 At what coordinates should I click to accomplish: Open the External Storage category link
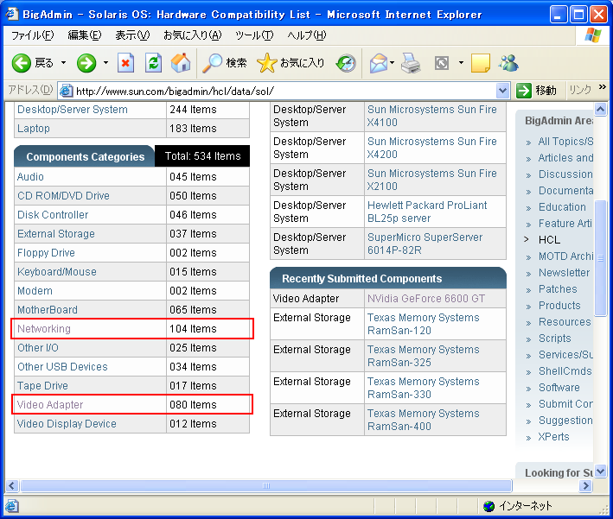pos(56,234)
